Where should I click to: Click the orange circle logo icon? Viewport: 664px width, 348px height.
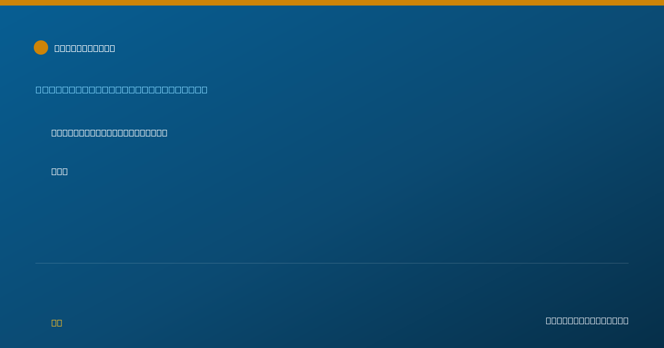pyautogui.click(x=41, y=48)
